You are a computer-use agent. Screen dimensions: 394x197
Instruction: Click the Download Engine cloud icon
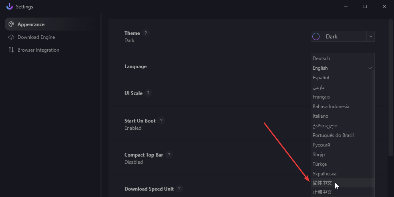pyautogui.click(x=11, y=37)
